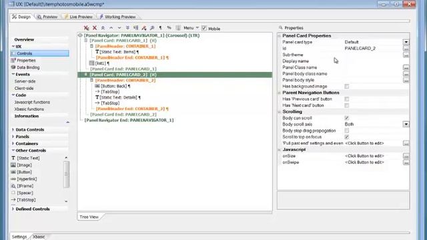Check Has 'Next card' button
The image size is (427, 240).
point(347,105)
